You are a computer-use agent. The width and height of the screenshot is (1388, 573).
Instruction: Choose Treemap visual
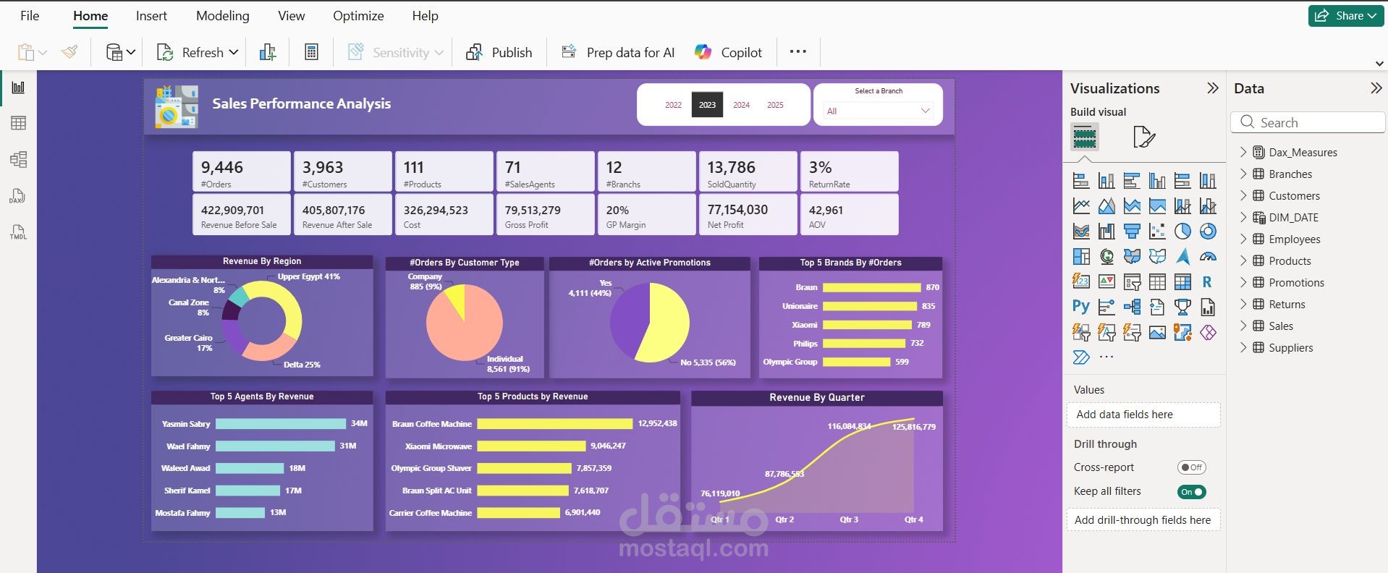coord(1081,257)
